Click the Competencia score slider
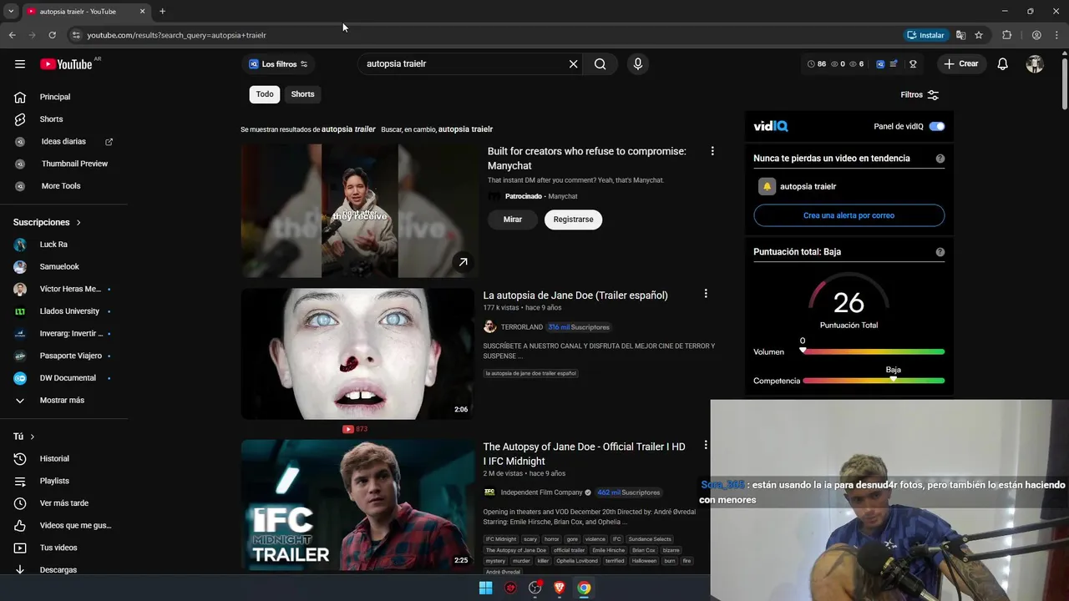The image size is (1069, 601). coord(874,381)
